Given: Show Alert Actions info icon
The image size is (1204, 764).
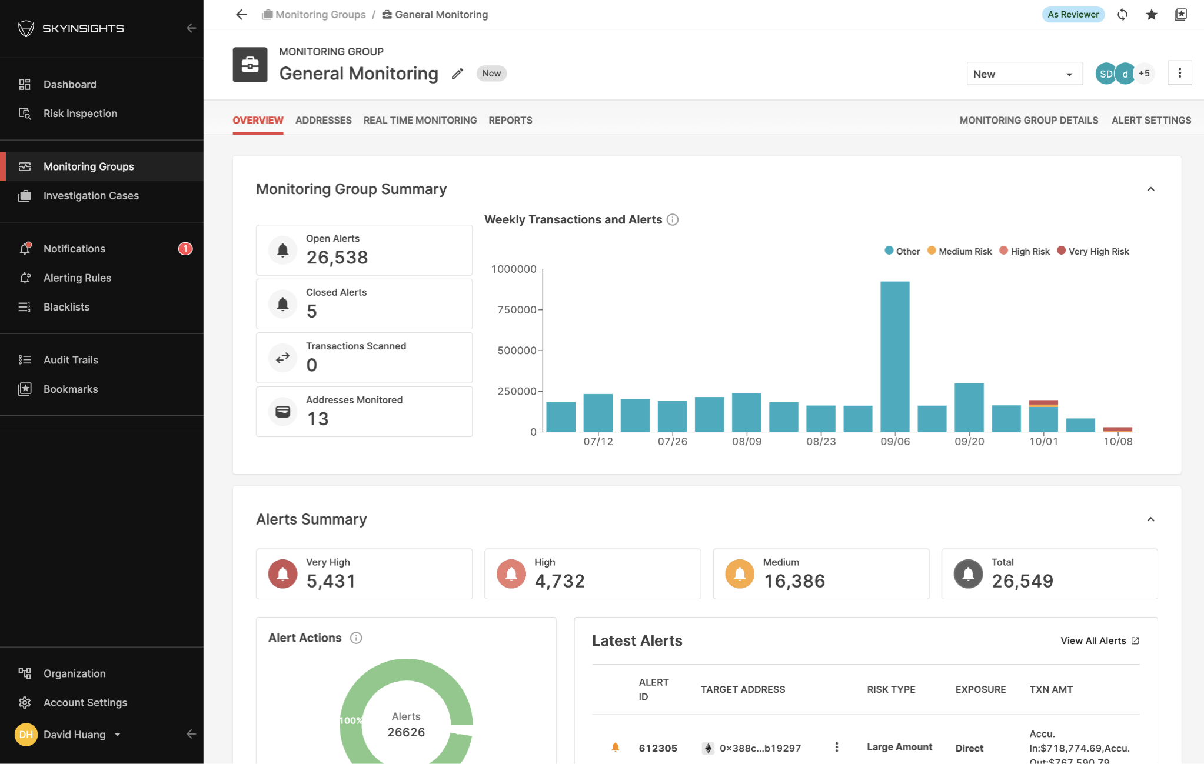Looking at the screenshot, I should point(356,638).
